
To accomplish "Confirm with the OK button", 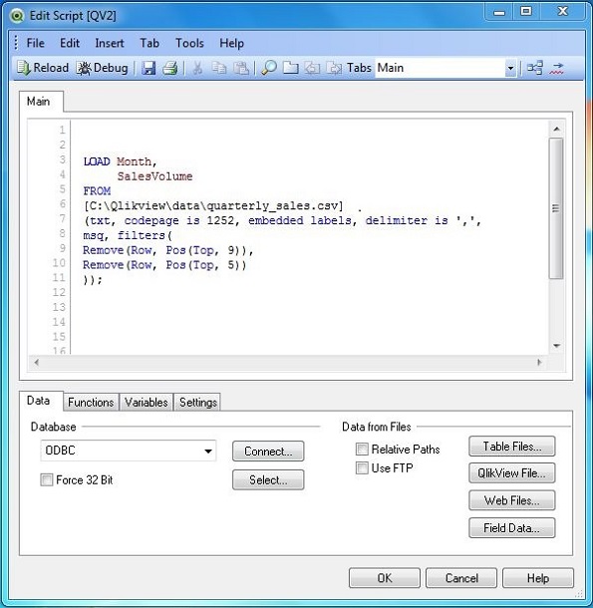I will coord(385,578).
